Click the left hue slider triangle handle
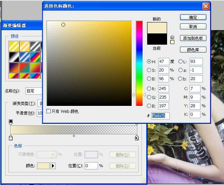Image resolution: width=224 pixels, height=185 pixels. [x=134, y=95]
